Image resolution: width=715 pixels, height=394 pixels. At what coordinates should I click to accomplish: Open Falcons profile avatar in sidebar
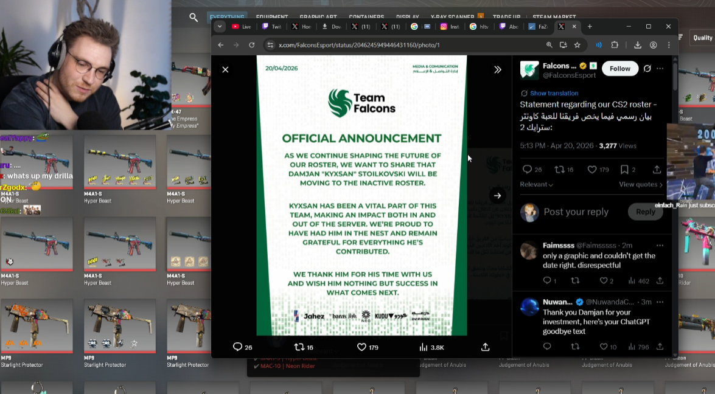coord(529,70)
